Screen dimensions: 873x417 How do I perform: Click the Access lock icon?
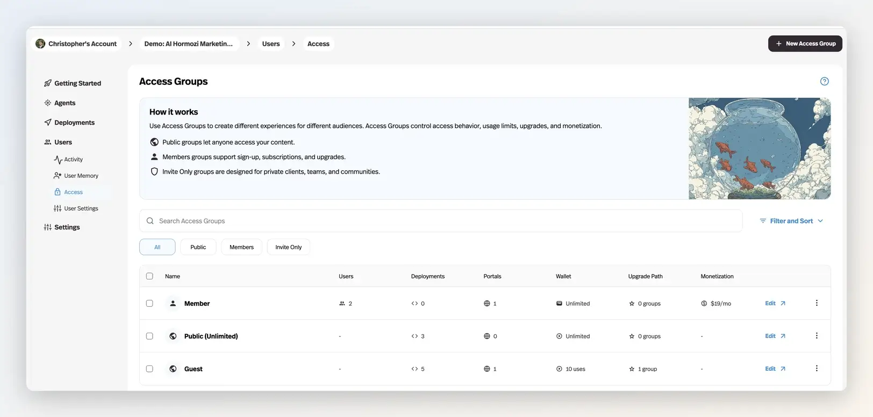(x=58, y=192)
